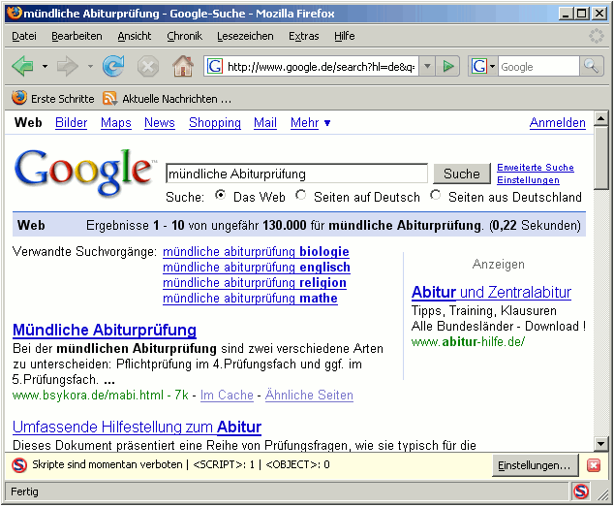The width and height of the screenshot is (614, 507).
Task: Click the Google logo on the page
Action: click(x=84, y=172)
